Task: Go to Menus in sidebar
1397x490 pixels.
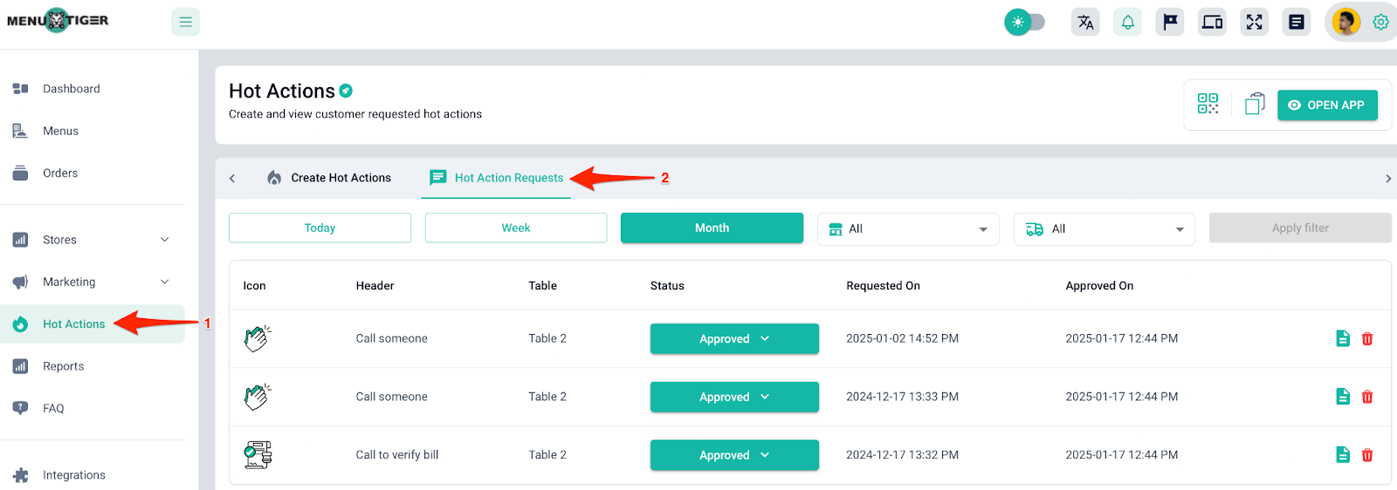Action: [93, 131]
